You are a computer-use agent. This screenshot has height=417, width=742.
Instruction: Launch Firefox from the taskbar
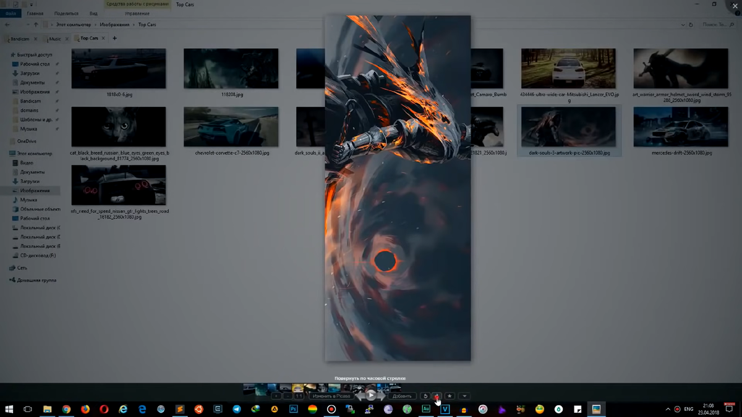[x=85, y=409]
